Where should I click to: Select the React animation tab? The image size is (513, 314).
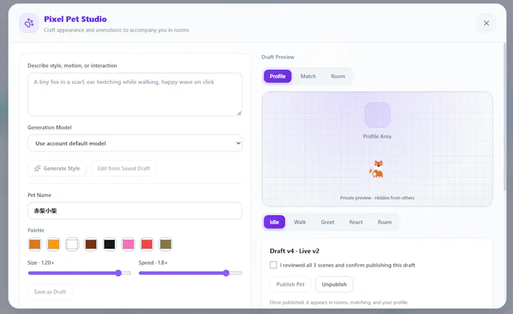pyautogui.click(x=356, y=222)
